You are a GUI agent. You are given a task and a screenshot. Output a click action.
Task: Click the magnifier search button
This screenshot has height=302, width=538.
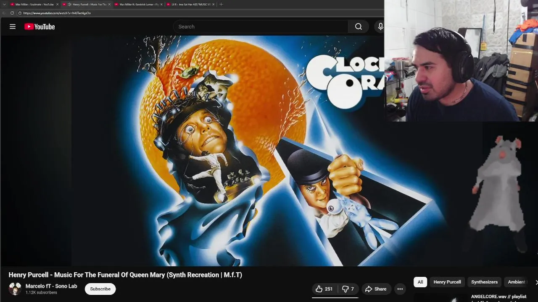359,26
